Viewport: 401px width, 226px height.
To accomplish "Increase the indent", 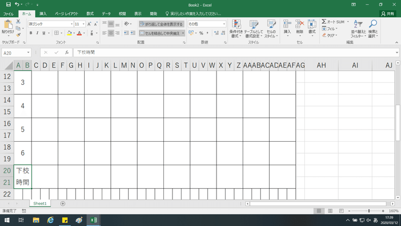I will tap(133, 33).
